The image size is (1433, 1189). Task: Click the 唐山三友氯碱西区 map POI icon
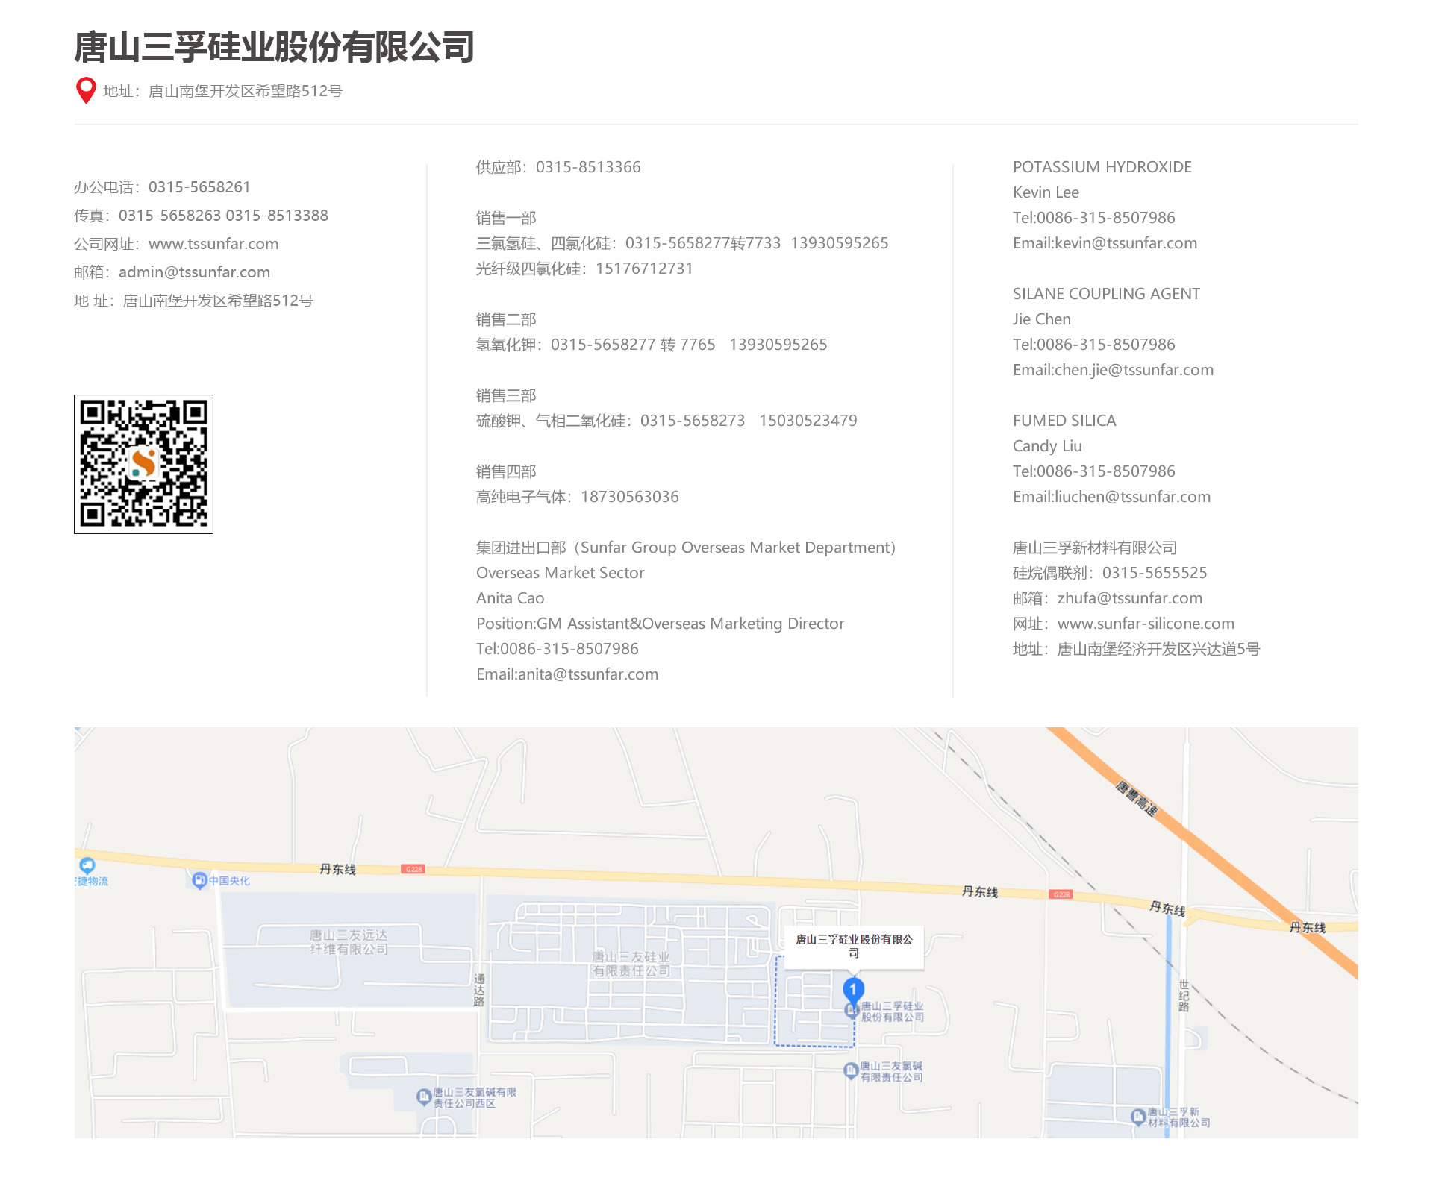point(424,1097)
